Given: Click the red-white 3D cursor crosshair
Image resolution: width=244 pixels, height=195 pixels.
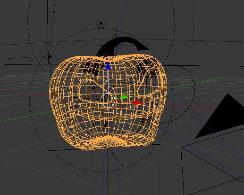Looking at the screenshot, I should (x=87, y=140).
